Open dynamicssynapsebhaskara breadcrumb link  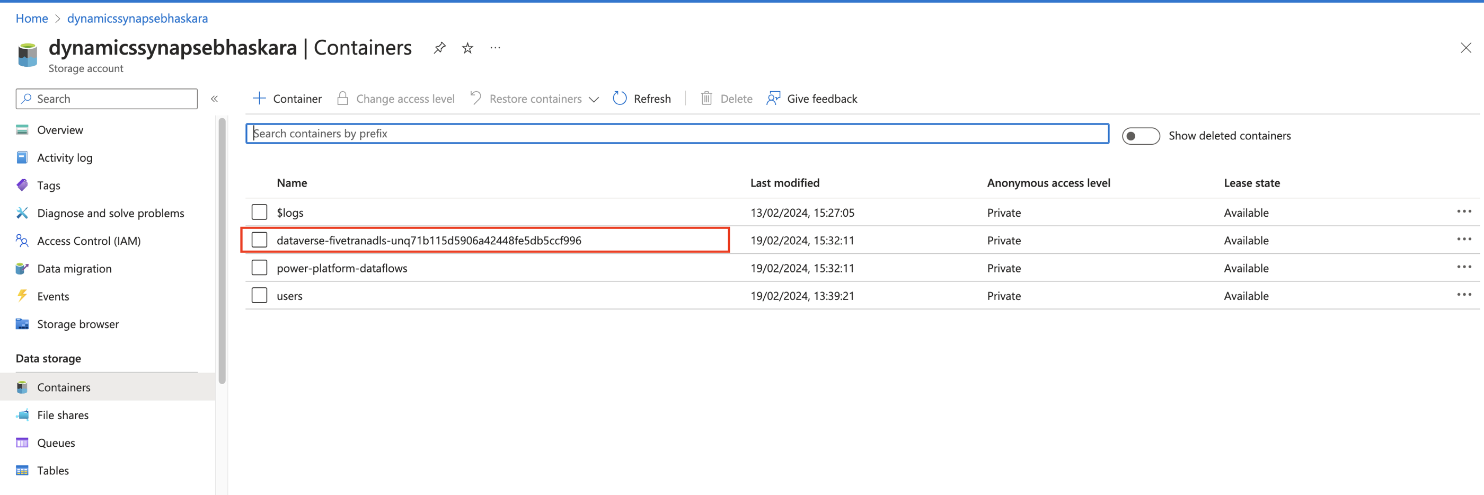pos(137,19)
